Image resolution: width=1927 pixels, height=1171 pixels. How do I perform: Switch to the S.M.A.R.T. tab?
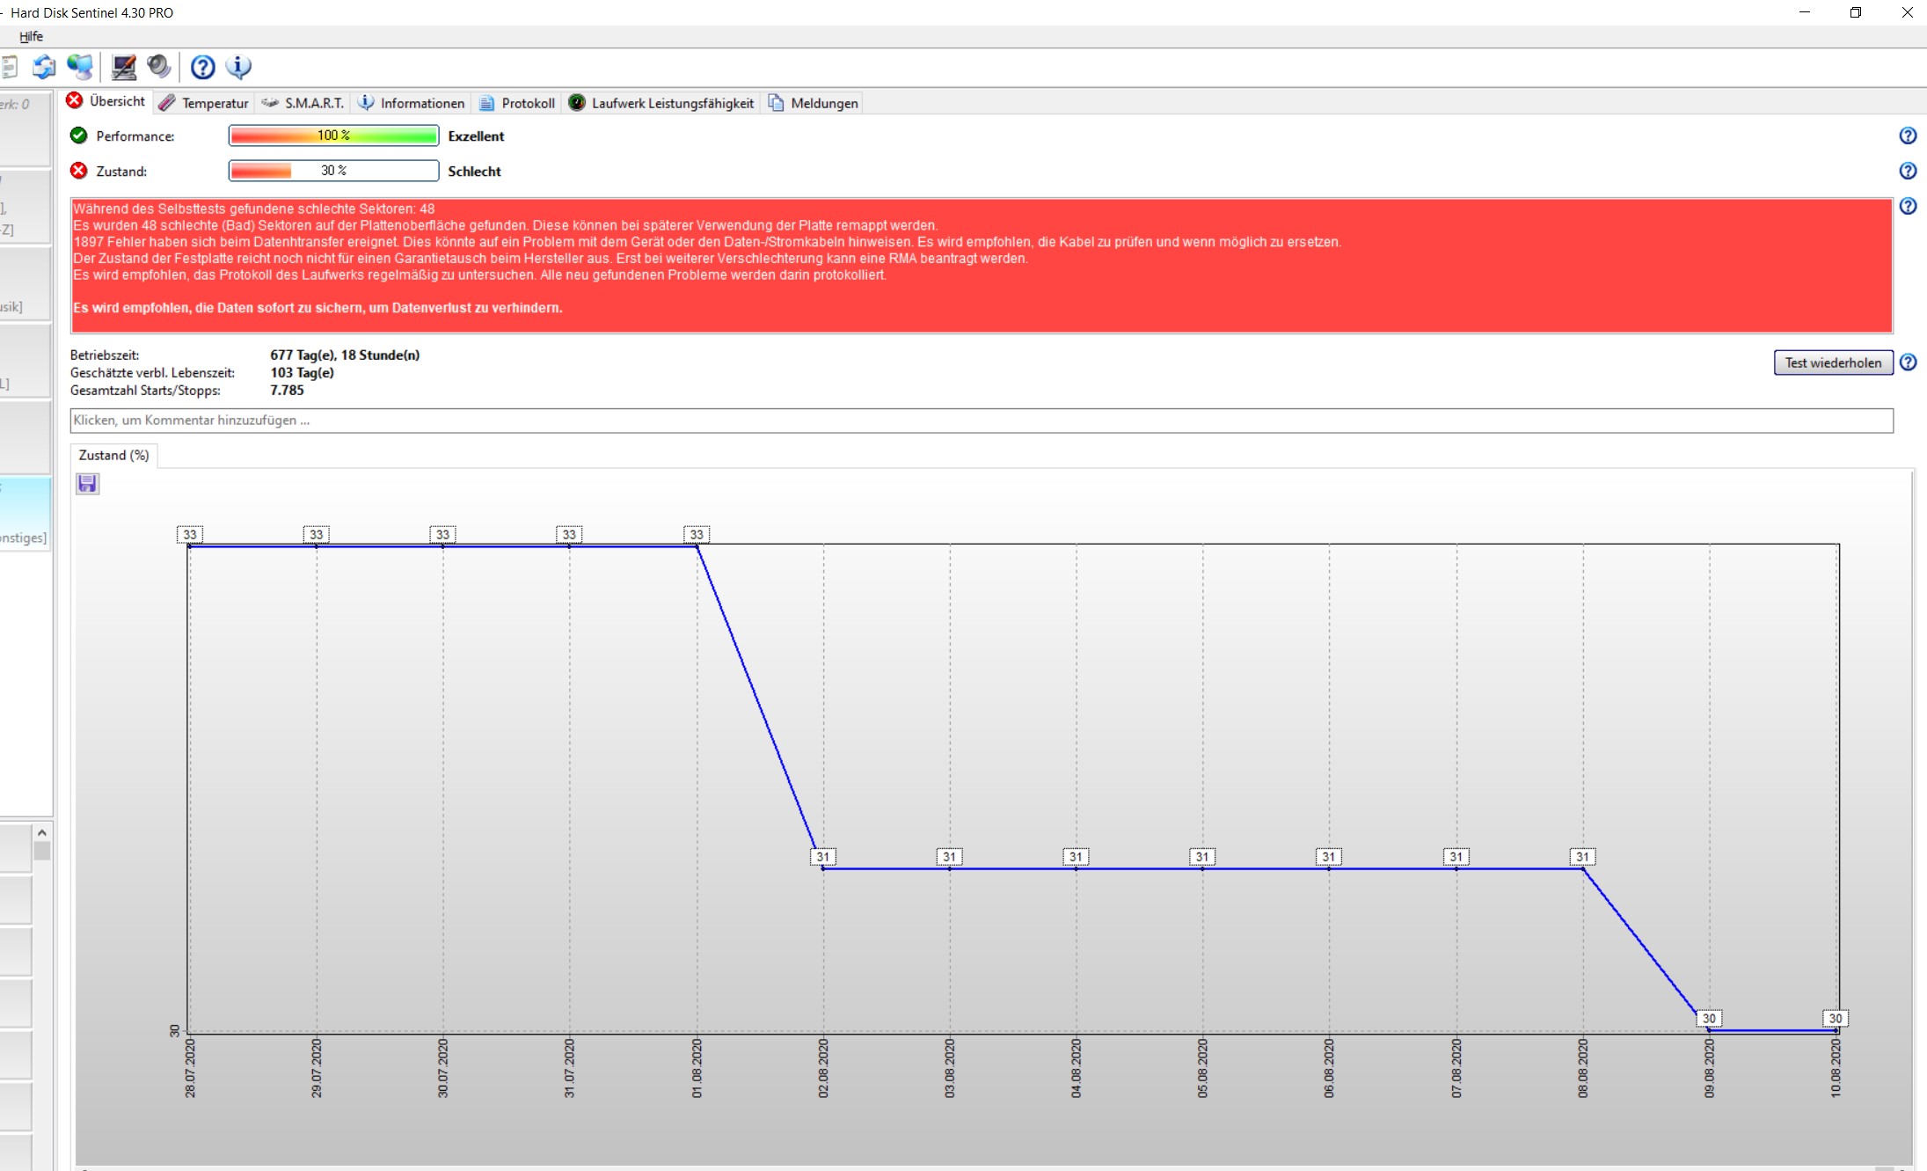point(303,103)
